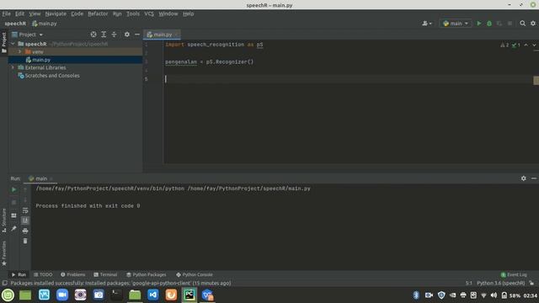
Task: Start debugging with the green bug icon
Action: click(489, 24)
